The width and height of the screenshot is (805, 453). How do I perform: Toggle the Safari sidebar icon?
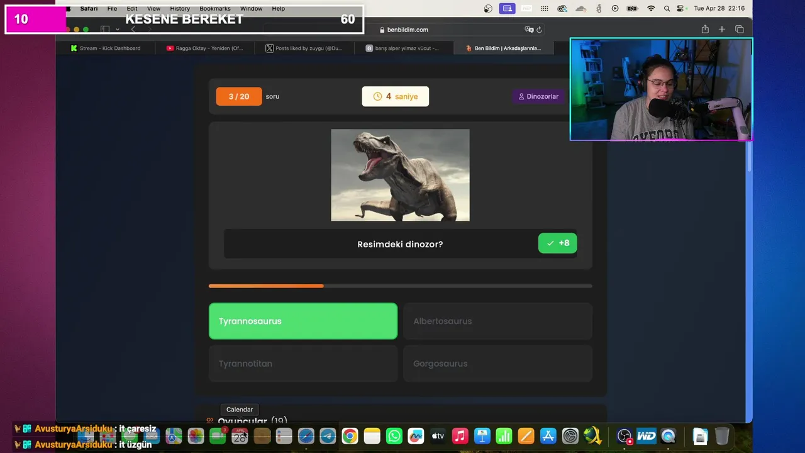(105, 30)
